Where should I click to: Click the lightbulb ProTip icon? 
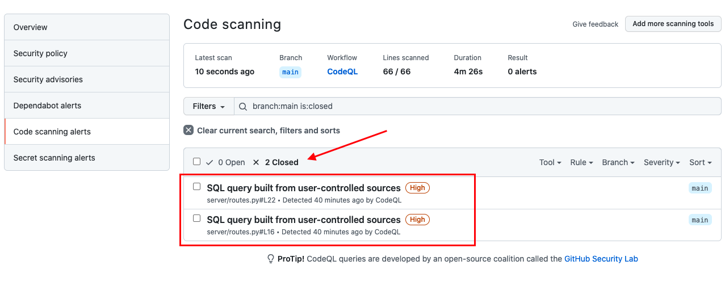click(x=271, y=259)
